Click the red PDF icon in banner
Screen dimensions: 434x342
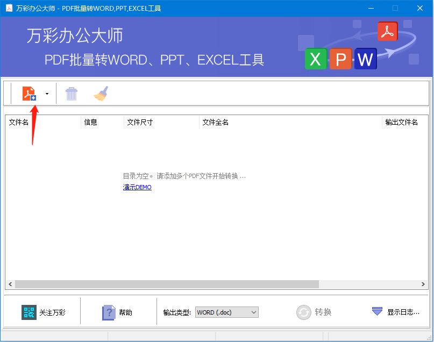click(x=388, y=32)
